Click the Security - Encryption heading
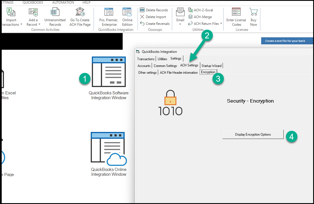 tap(250, 101)
